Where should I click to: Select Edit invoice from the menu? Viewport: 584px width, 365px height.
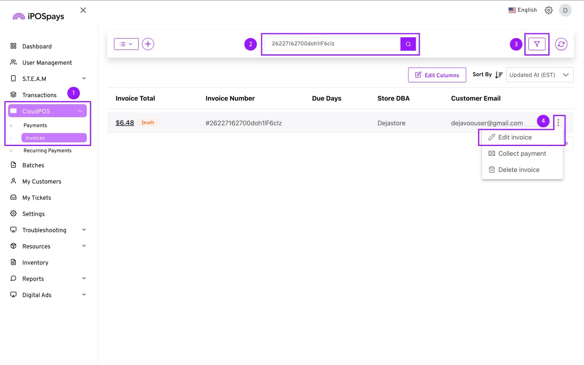(x=515, y=137)
